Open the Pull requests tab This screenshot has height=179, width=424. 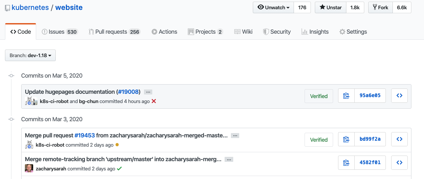click(114, 32)
